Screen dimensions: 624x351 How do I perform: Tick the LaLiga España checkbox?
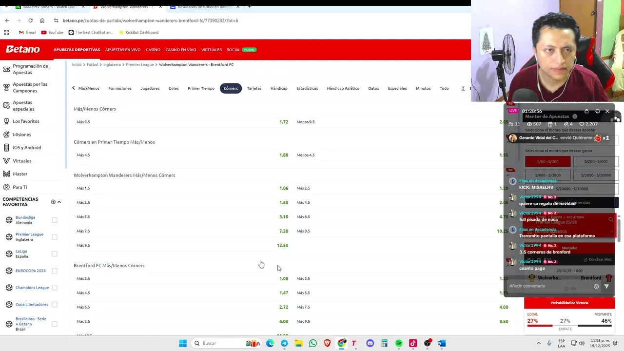(55, 253)
